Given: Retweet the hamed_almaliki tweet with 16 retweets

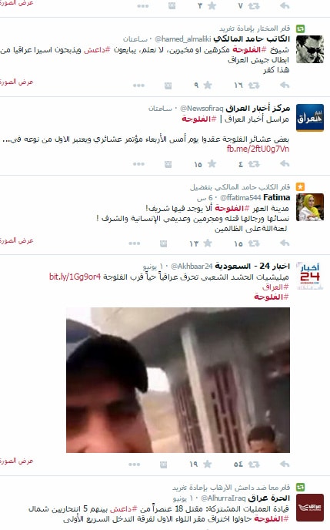Looking at the screenshot, I should [x=254, y=86].
